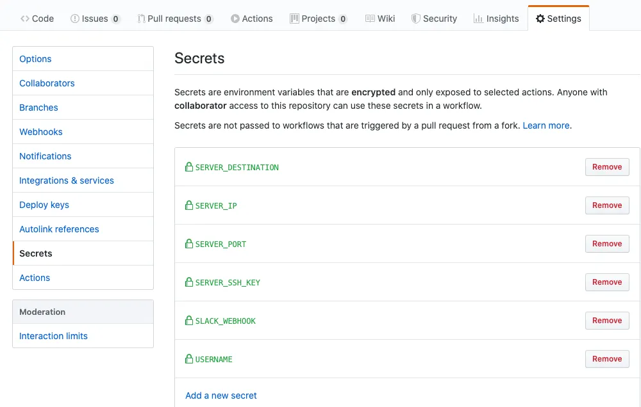Remove the SERVER_PORT secret

pyautogui.click(x=606, y=244)
